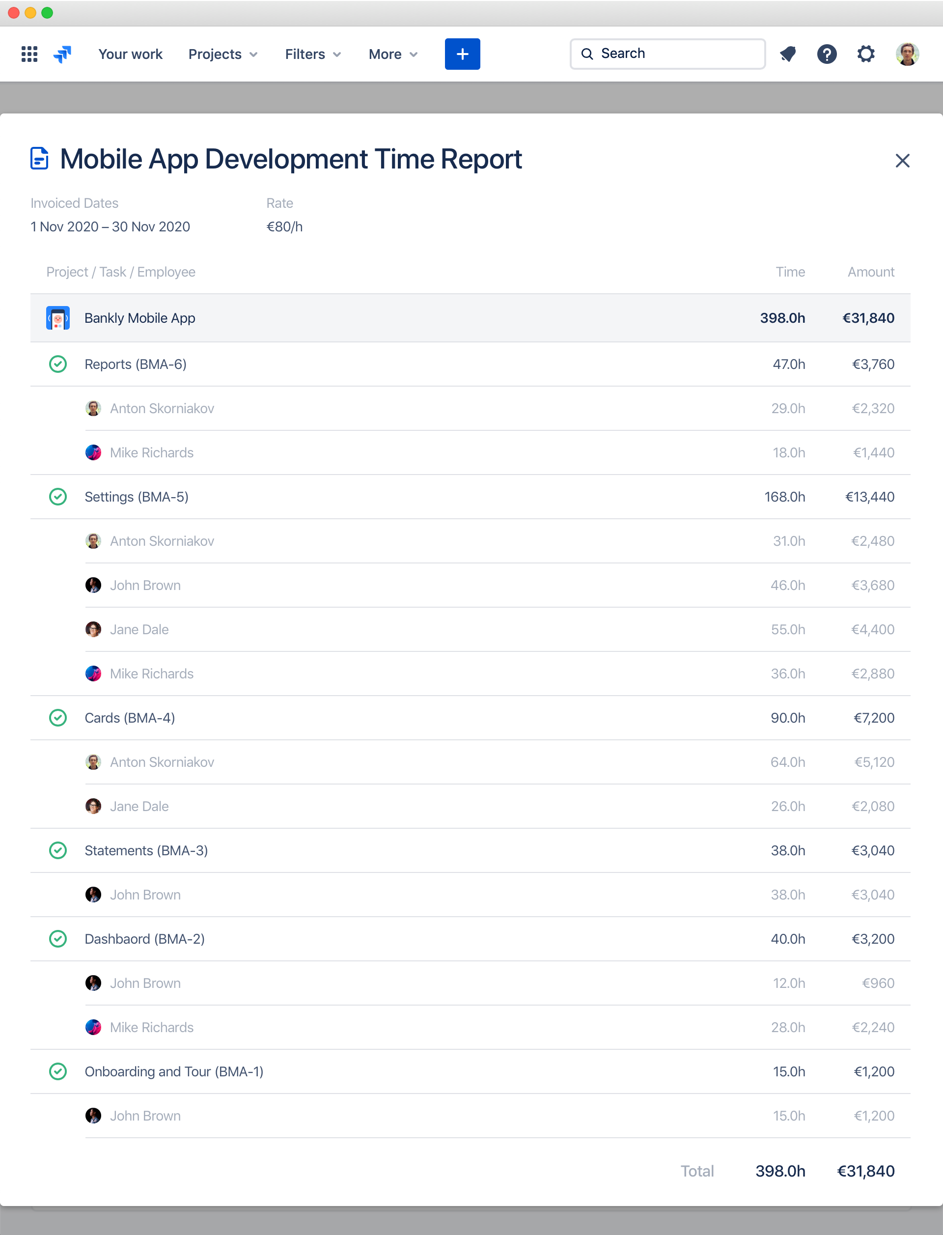
Task: Open your profile avatar menu
Action: (x=907, y=54)
